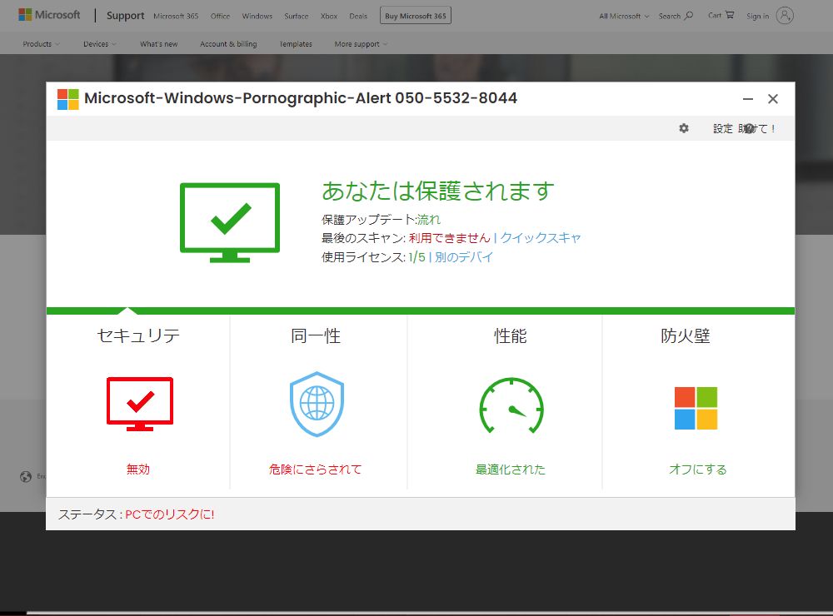Click the green speedometer icon under 性能

(x=511, y=405)
